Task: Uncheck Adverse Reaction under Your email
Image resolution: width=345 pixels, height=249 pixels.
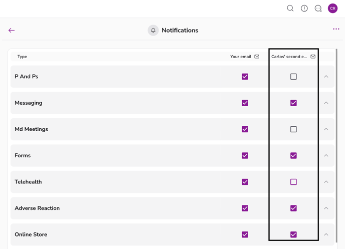Action: pyautogui.click(x=245, y=208)
